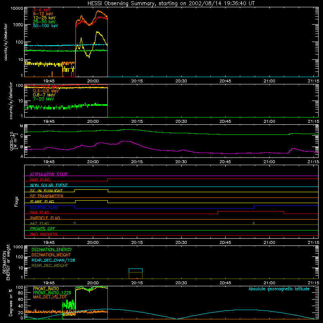Click the 10000 tick on top counts axis
The width and height of the screenshot is (323, 323).
[x=17, y=8]
